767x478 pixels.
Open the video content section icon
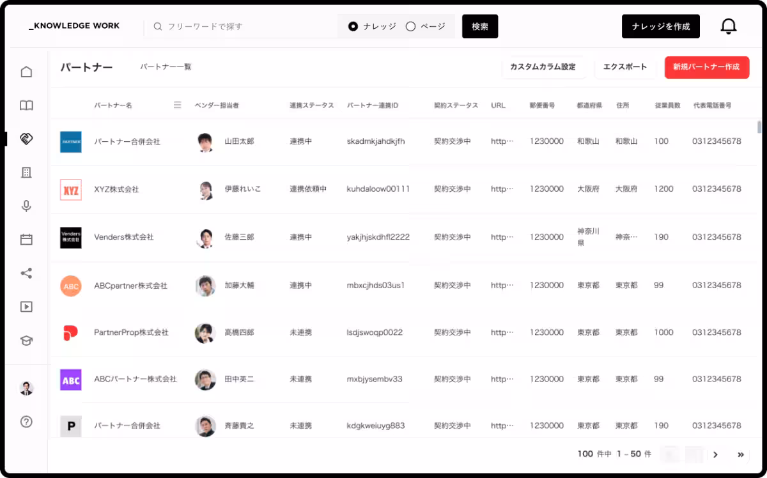[x=26, y=306]
